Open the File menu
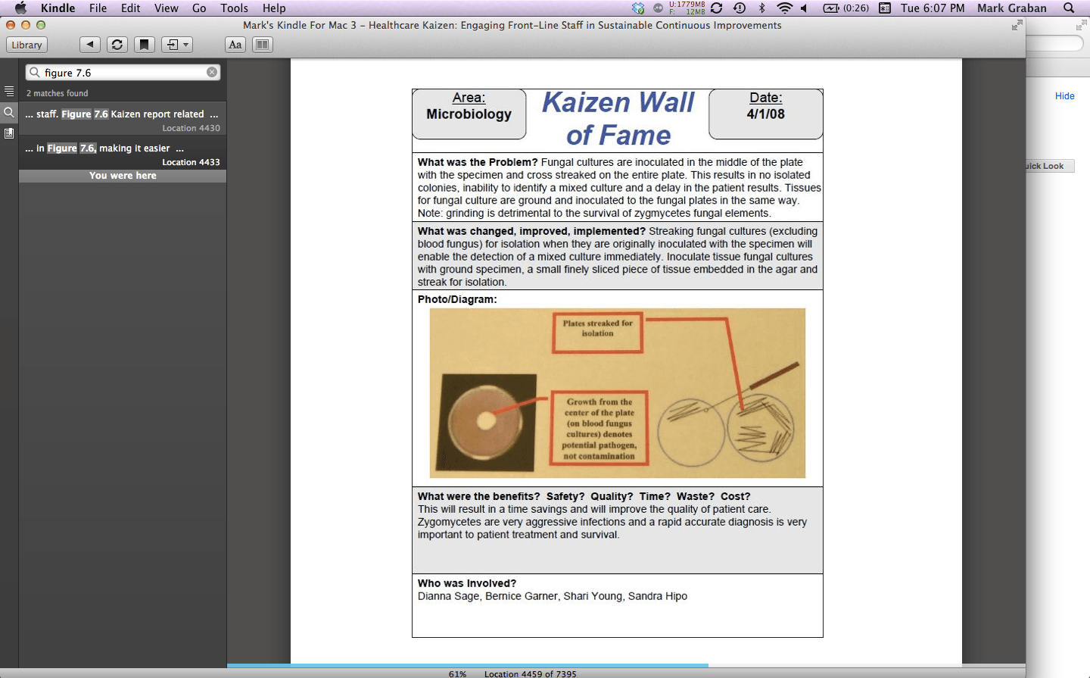This screenshot has height=678, width=1090. [98, 8]
